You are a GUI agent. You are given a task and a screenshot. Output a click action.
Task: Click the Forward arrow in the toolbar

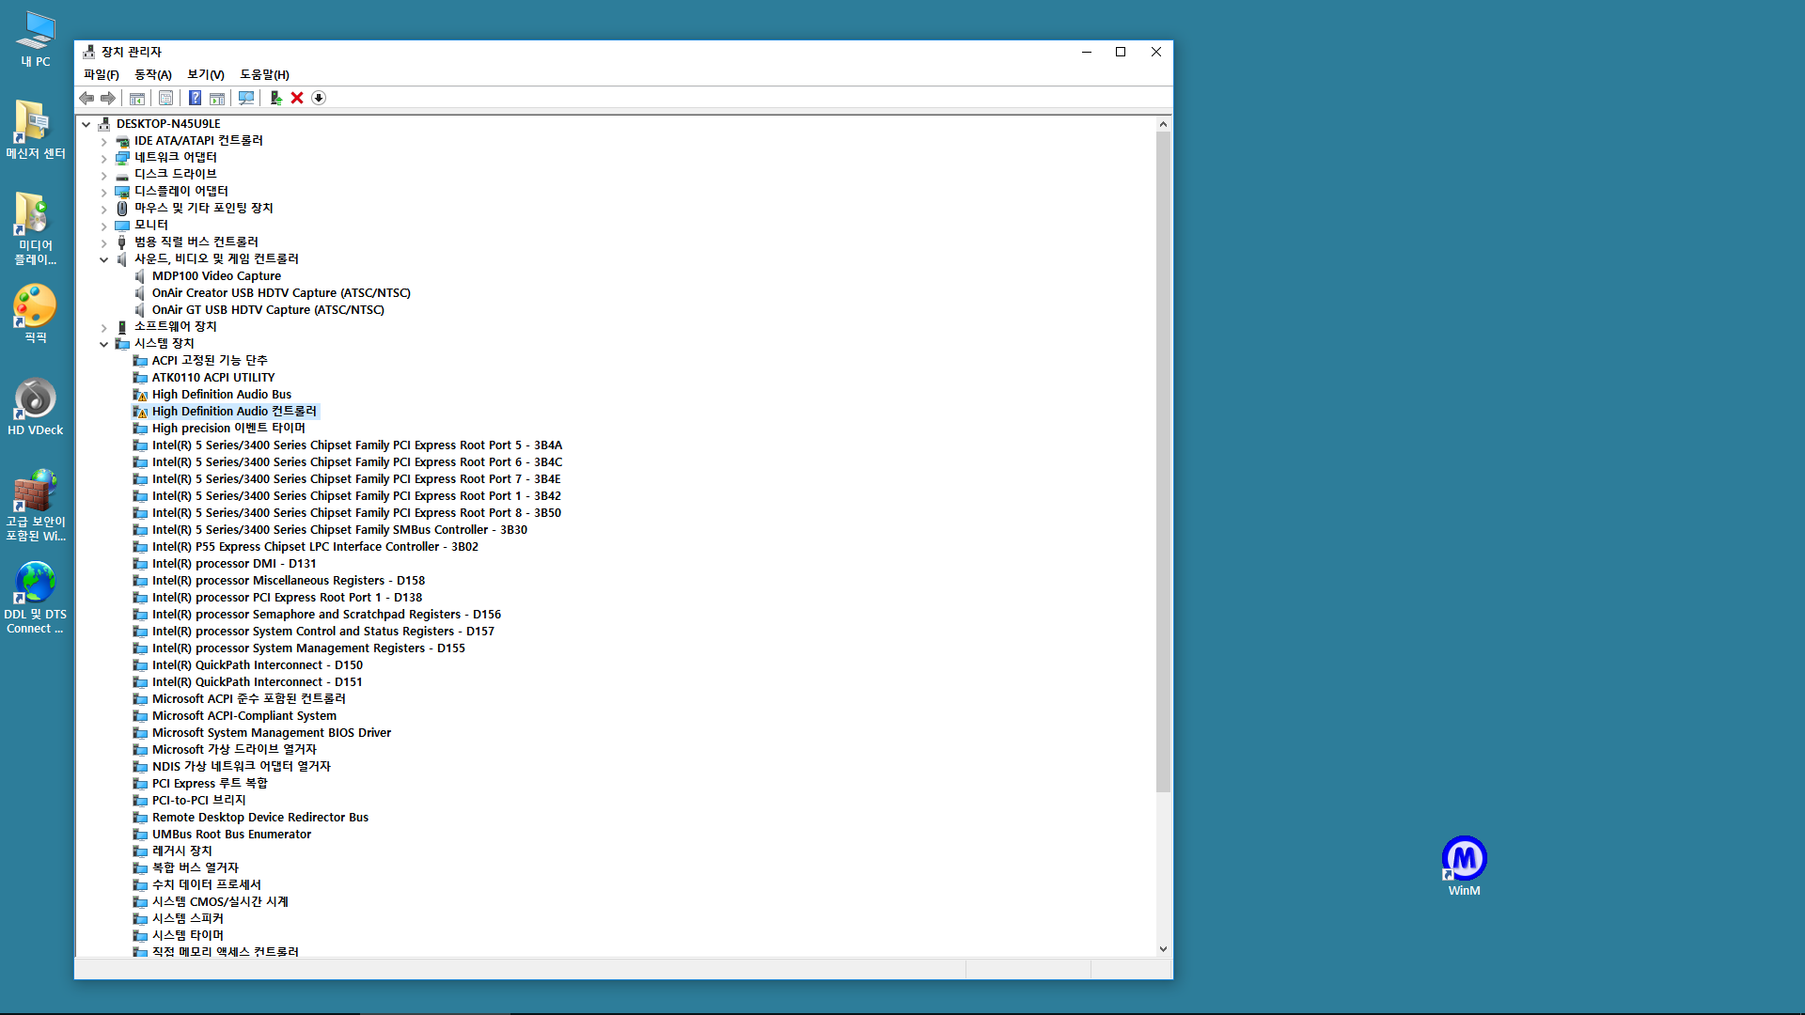click(x=108, y=98)
